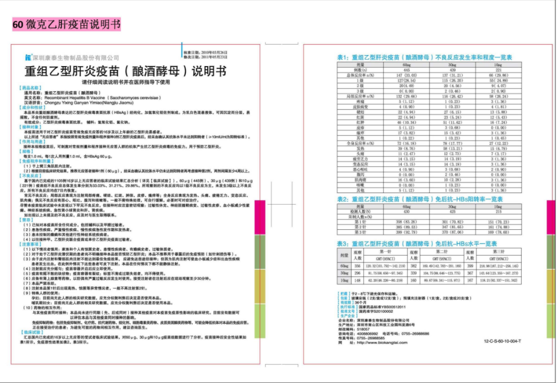Click the line '（1）于上臂三角肌肌内注射'

(48, 166)
